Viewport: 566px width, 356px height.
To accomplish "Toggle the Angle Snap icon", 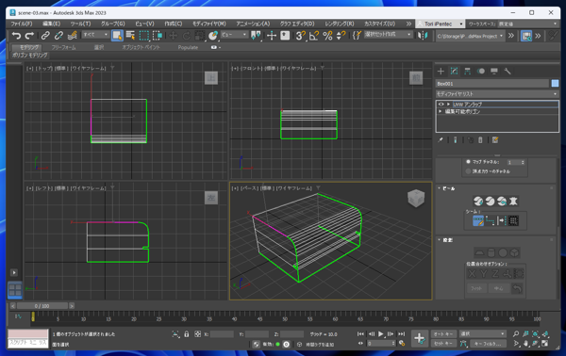I will tap(314, 35).
